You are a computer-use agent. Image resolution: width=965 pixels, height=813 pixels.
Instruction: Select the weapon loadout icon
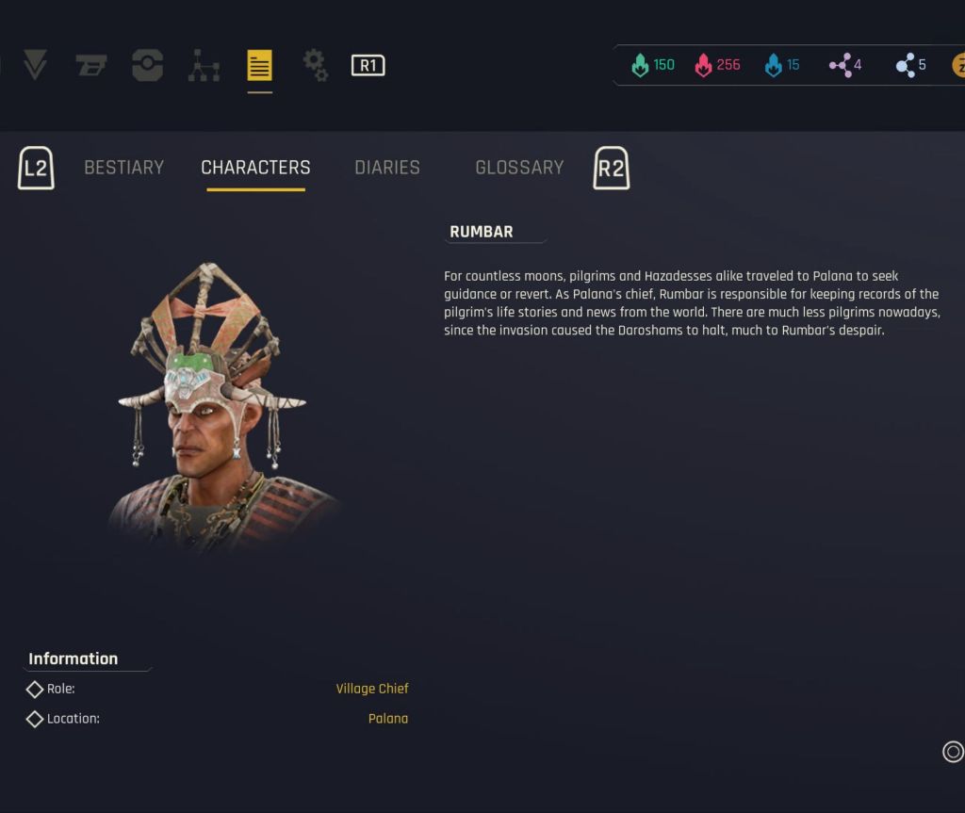click(91, 65)
